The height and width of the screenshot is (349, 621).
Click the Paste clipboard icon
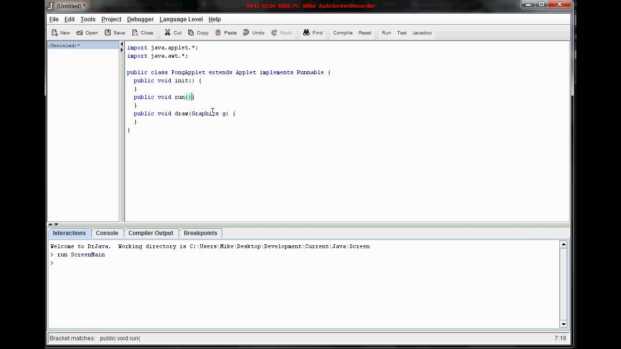(218, 33)
